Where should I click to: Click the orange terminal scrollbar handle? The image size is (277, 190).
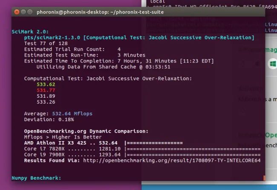(x=264, y=178)
